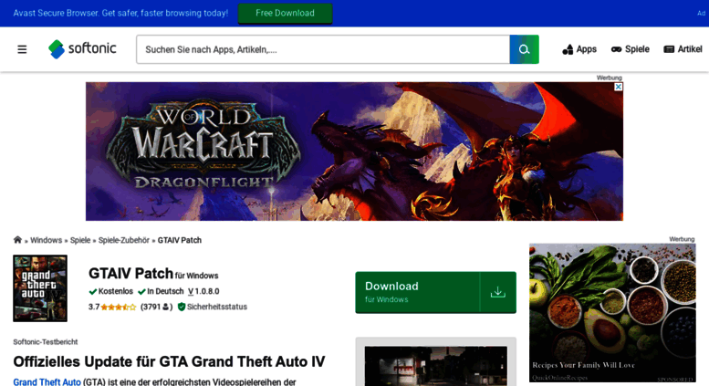Click the Avast Secure Browser banner text
This screenshot has width=709, height=386.
[x=120, y=13]
